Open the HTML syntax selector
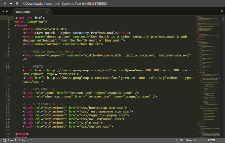 tap(212, 140)
